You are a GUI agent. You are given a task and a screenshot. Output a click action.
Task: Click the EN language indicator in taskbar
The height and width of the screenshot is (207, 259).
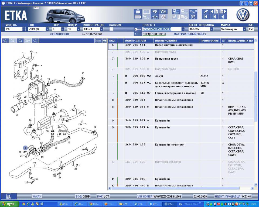[x=181, y=204]
